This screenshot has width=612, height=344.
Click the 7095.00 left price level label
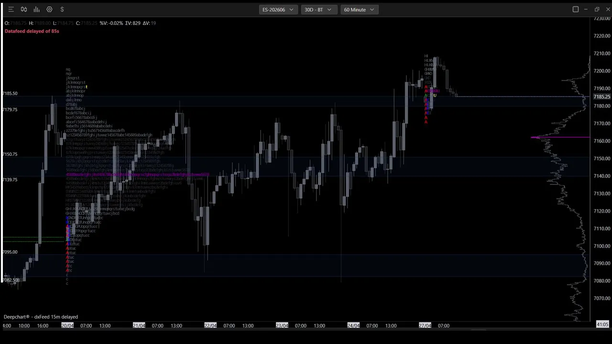pos(10,252)
